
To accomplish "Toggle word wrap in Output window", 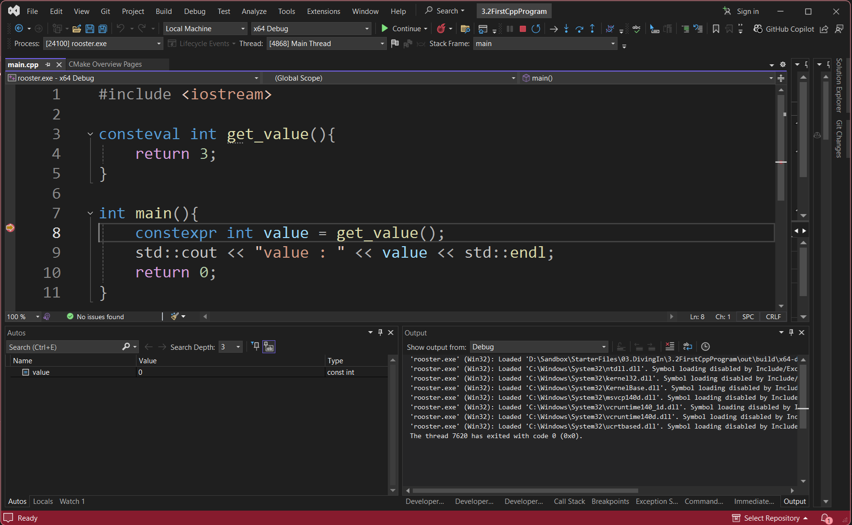I will [688, 346].
